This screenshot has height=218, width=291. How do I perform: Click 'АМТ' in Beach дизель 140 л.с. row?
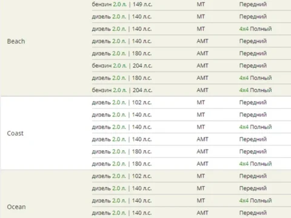pyautogui.click(x=202, y=41)
